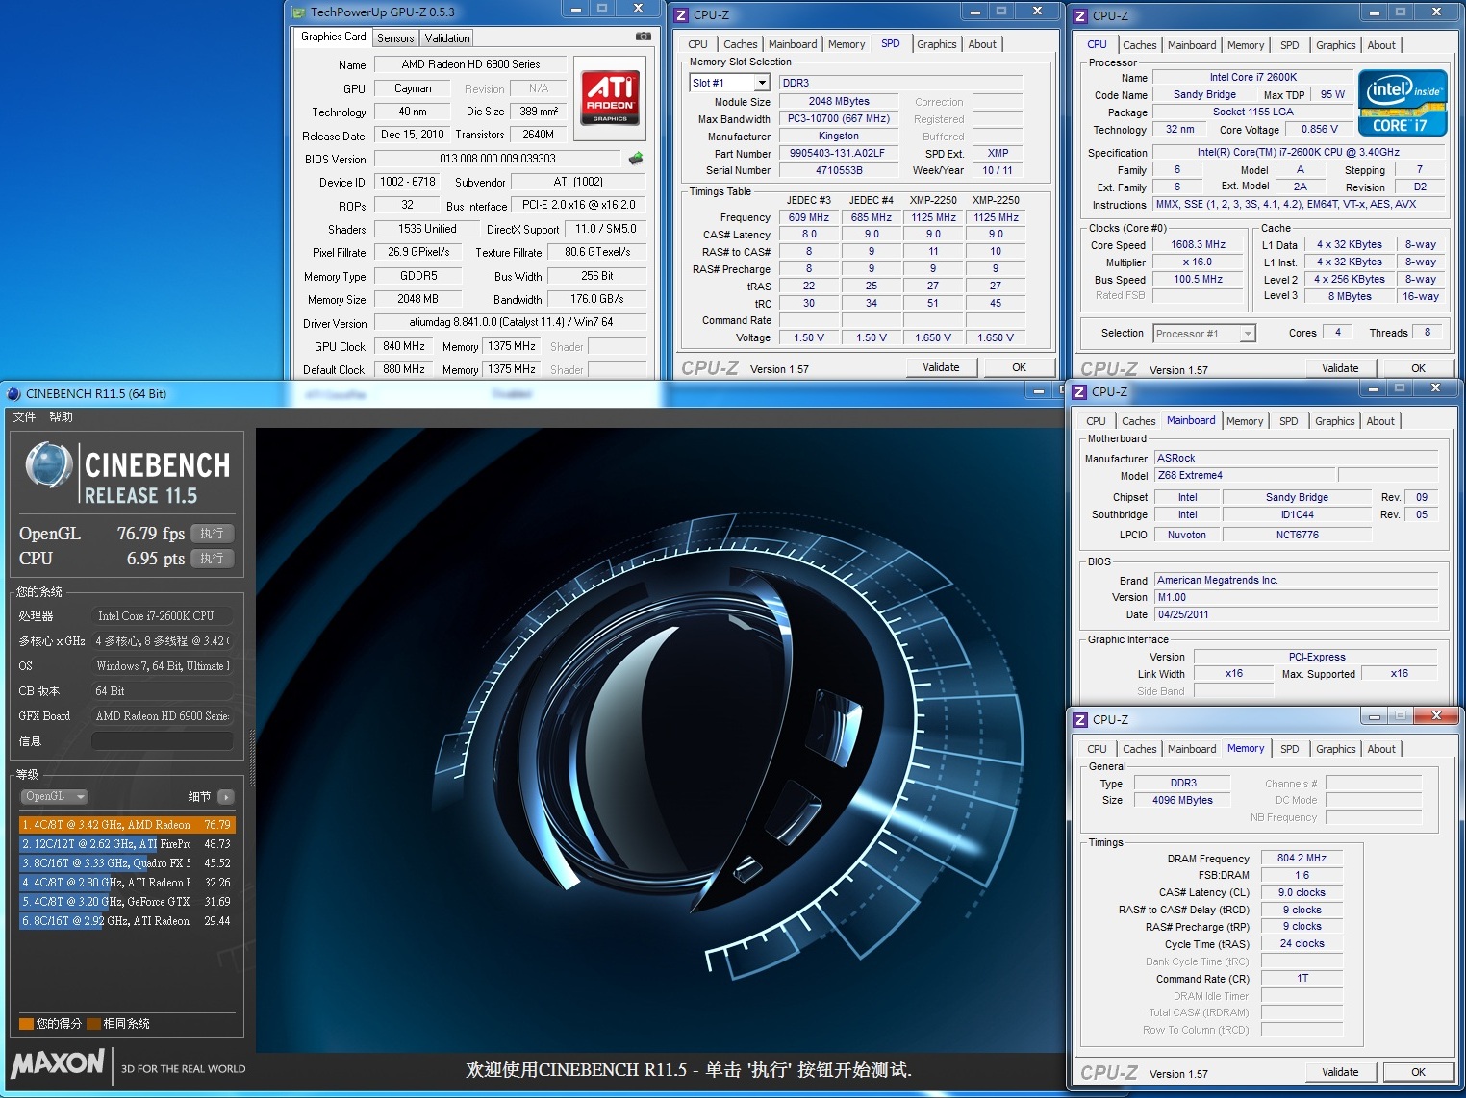Open the OpenGL ranking dropdown in Cinebench
This screenshot has height=1098, width=1466.
pyautogui.click(x=54, y=796)
